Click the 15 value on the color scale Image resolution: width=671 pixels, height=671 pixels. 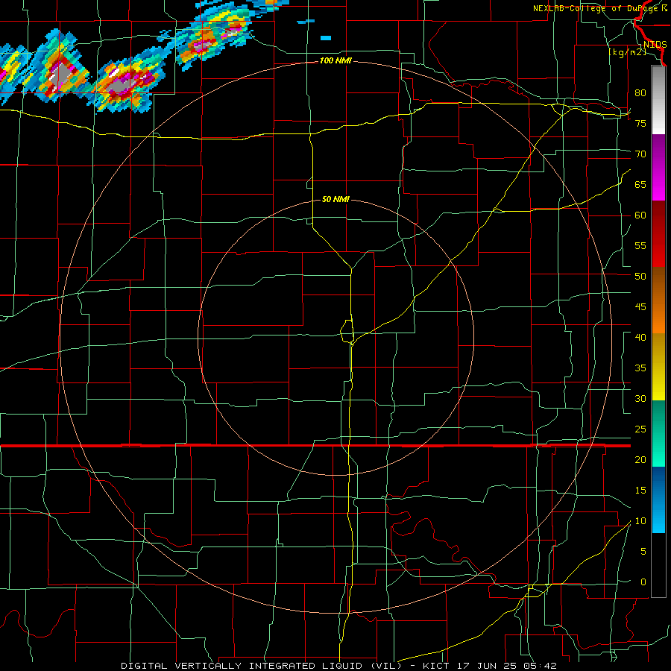(640, 491)
